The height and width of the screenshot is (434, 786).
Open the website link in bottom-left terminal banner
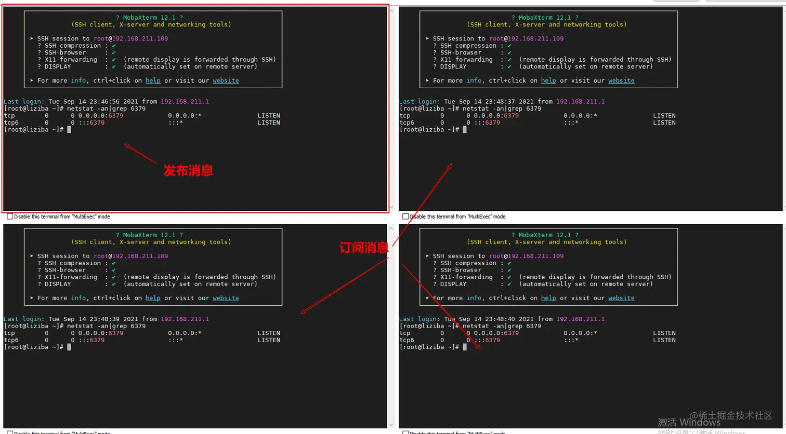(x=226, y=298)
